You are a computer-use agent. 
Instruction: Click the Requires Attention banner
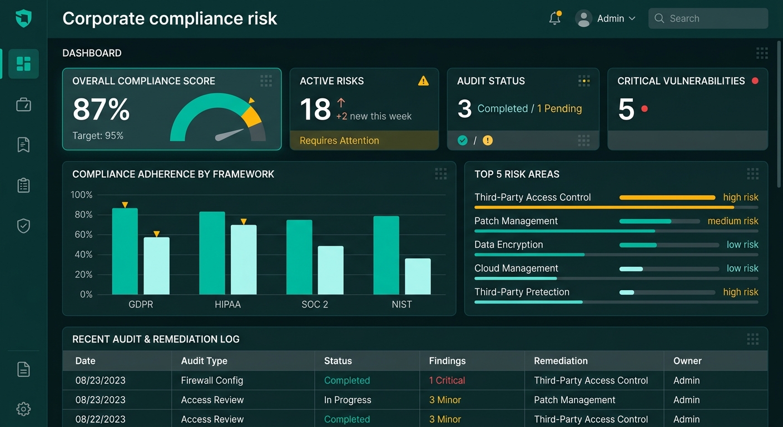click(x=364, y=141)
